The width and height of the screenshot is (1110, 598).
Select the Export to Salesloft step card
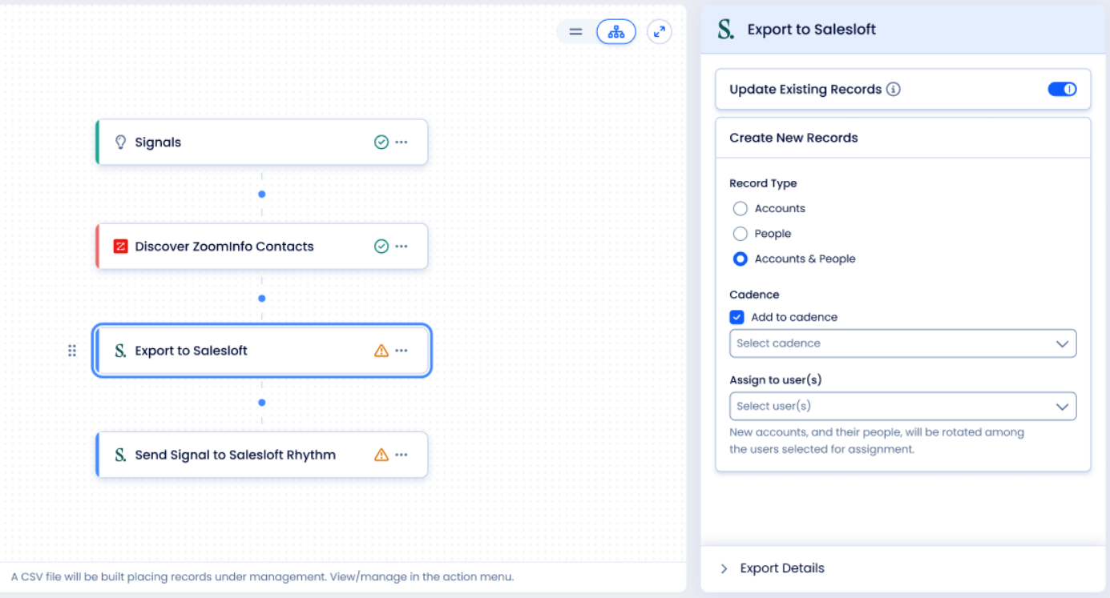point(262,351)
